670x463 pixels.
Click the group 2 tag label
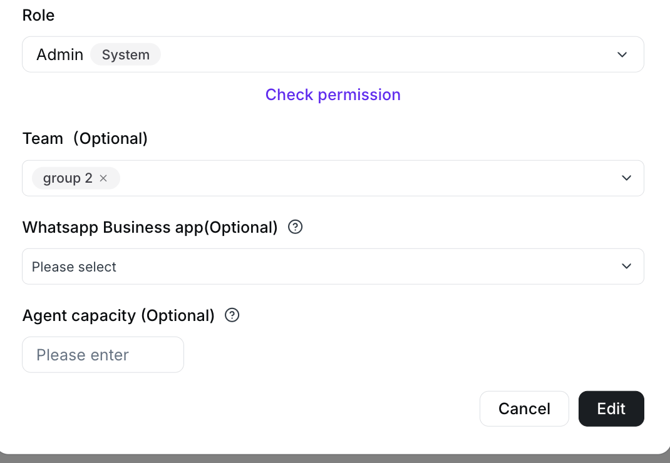point(68,178)
